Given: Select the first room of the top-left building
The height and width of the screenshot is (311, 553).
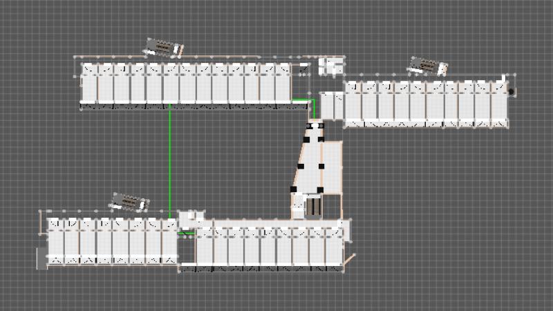Looking at the screenshot, I should tap(89, 83).
